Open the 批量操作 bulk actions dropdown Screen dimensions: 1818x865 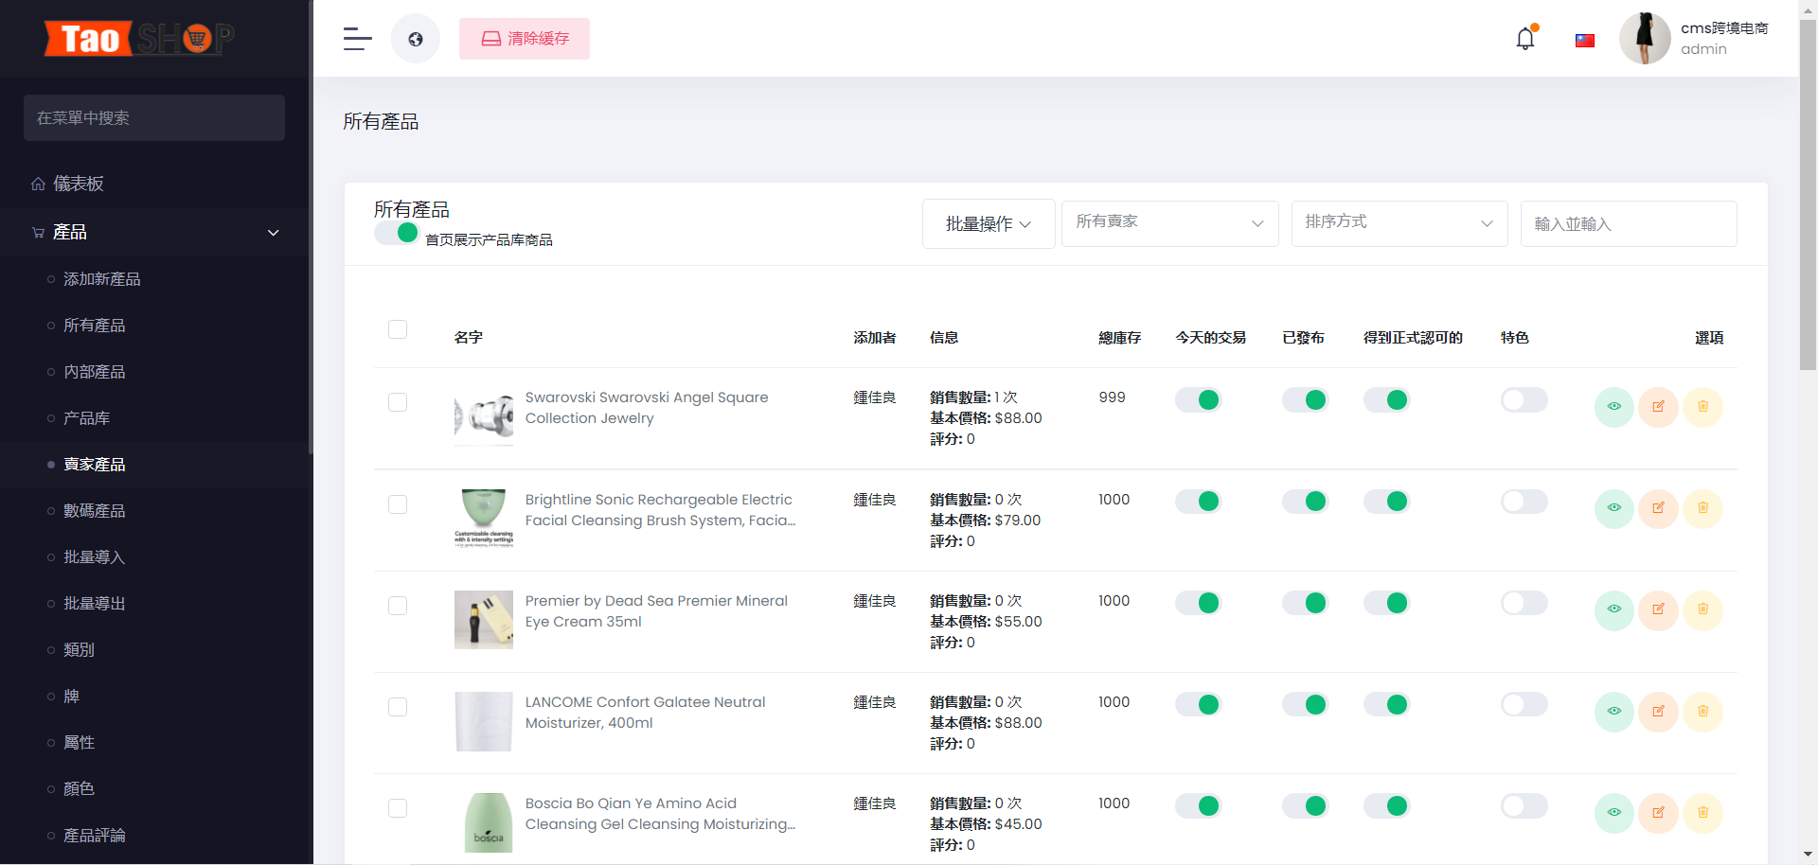point(988,224)
